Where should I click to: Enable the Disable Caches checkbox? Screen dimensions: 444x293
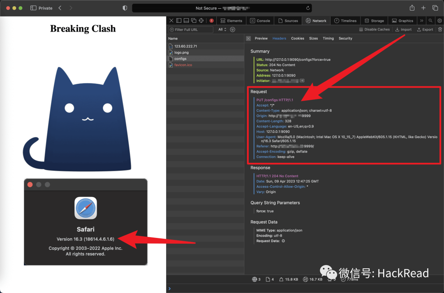click(361, 30)
